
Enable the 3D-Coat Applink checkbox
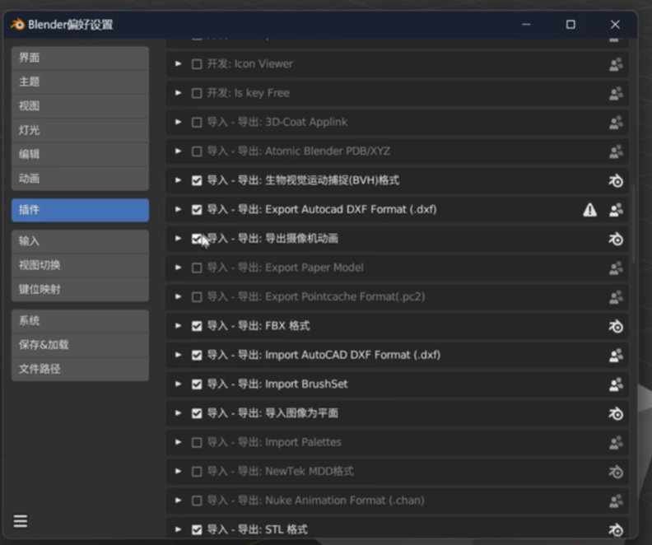(x=197, y=122)
